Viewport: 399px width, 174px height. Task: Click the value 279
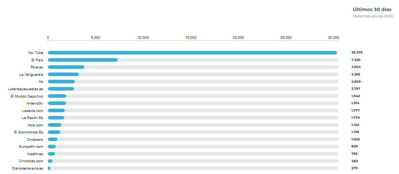pyautogui.click(x=354, y=168)
